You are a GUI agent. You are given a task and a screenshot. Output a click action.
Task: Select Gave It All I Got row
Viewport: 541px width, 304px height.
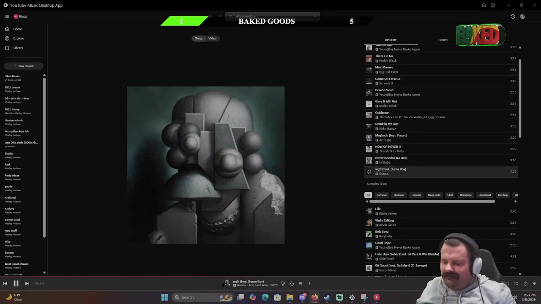click(x=441, y=103)
